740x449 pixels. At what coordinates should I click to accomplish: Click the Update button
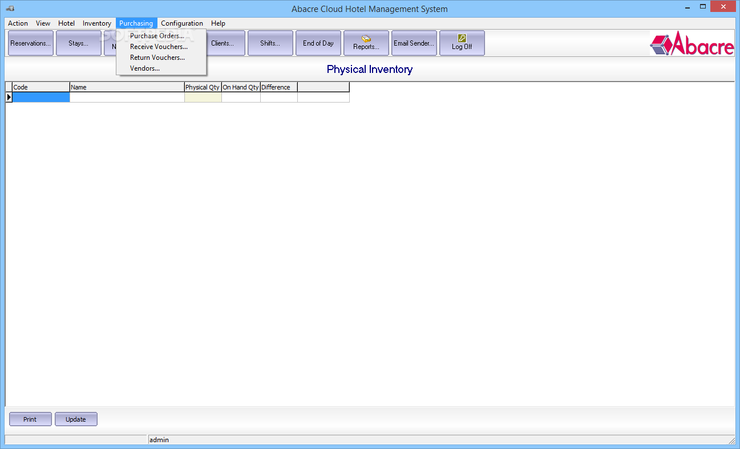click(x=76, y=419)
